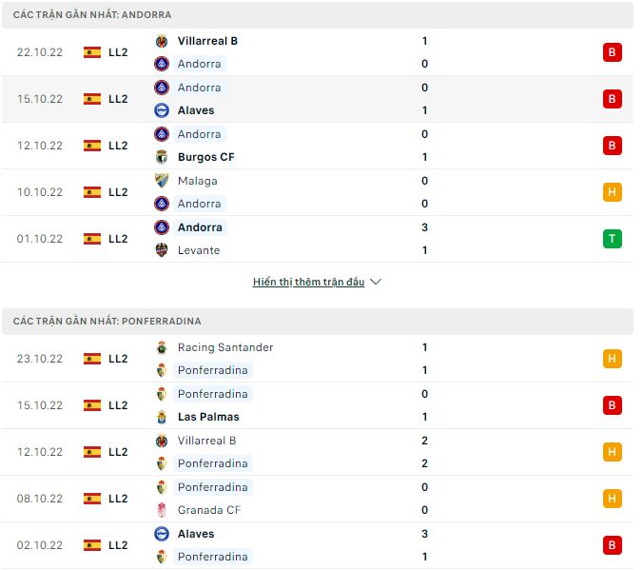Select the Ponferradina recent matches header

click(x=107, y=322)
